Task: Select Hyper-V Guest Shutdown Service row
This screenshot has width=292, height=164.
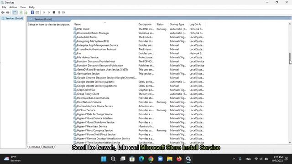Action: point(139,123)
